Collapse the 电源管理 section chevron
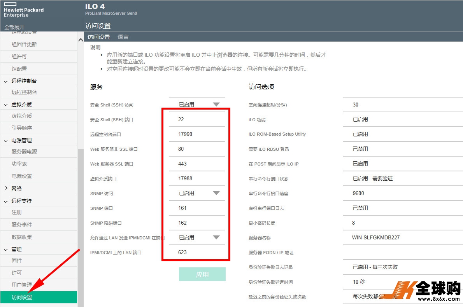This screenshot has height=307, width=463. click(5, 141)
